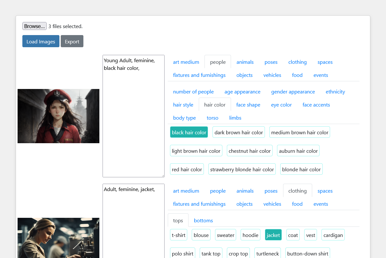Deselect the jacket tag

point(273,235)
